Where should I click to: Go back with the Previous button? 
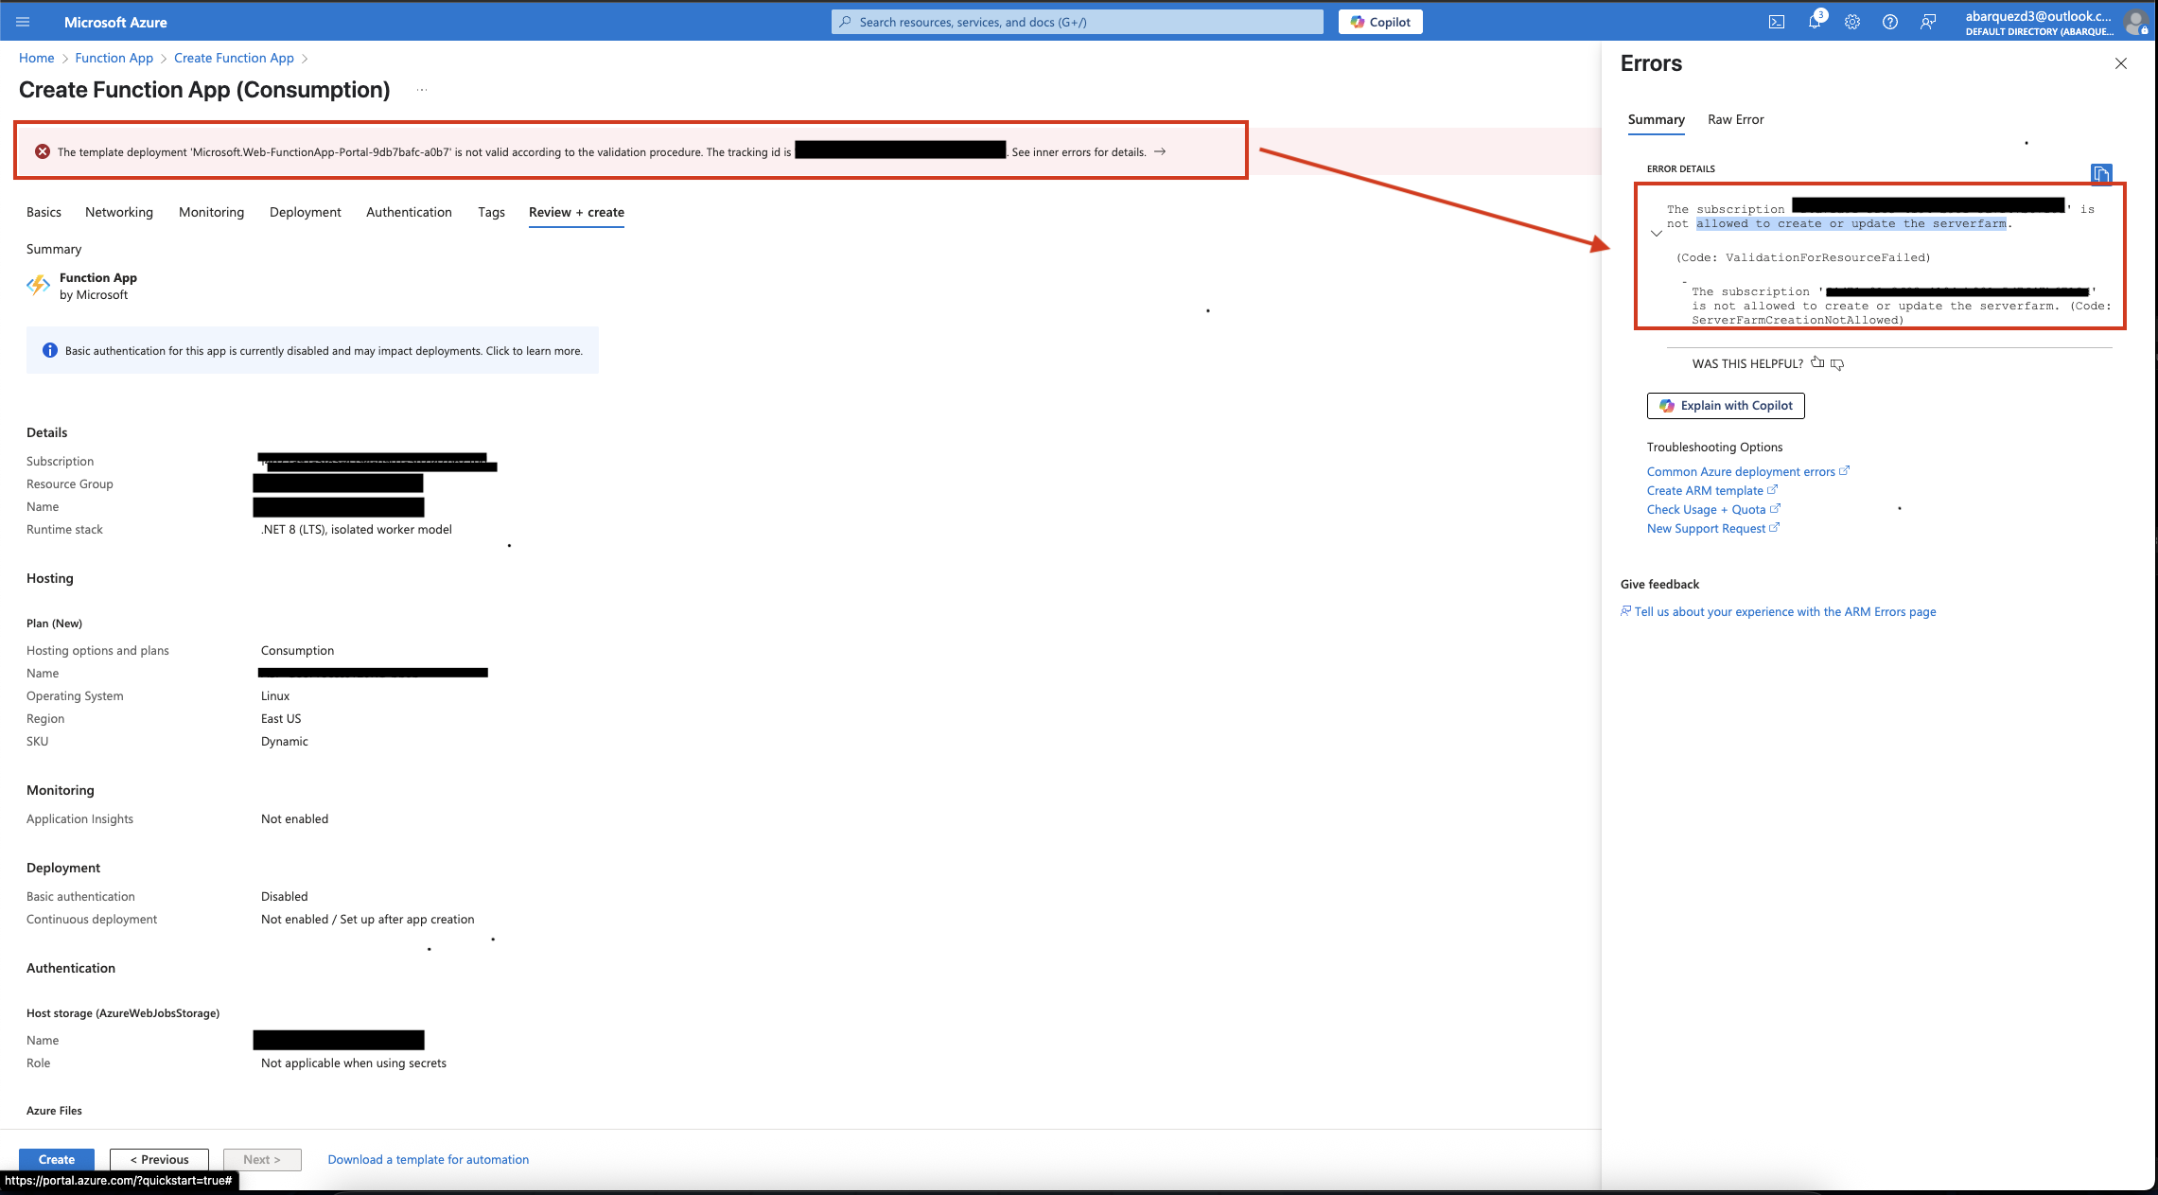pyautogui.click(x=159, y=1159)
